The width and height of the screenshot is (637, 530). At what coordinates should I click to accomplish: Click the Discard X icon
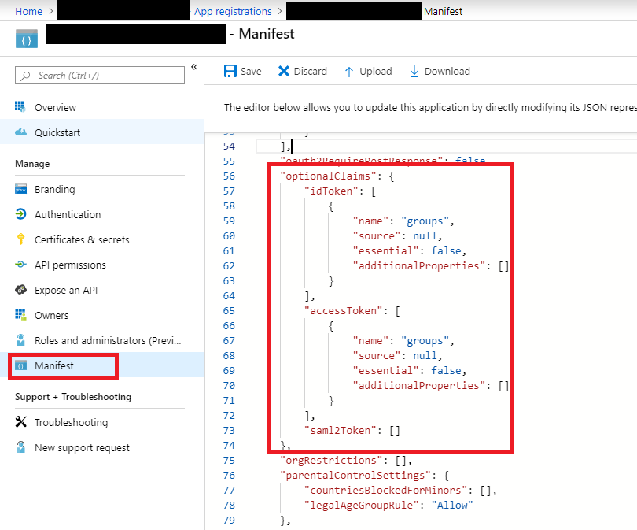click(284, 71)
